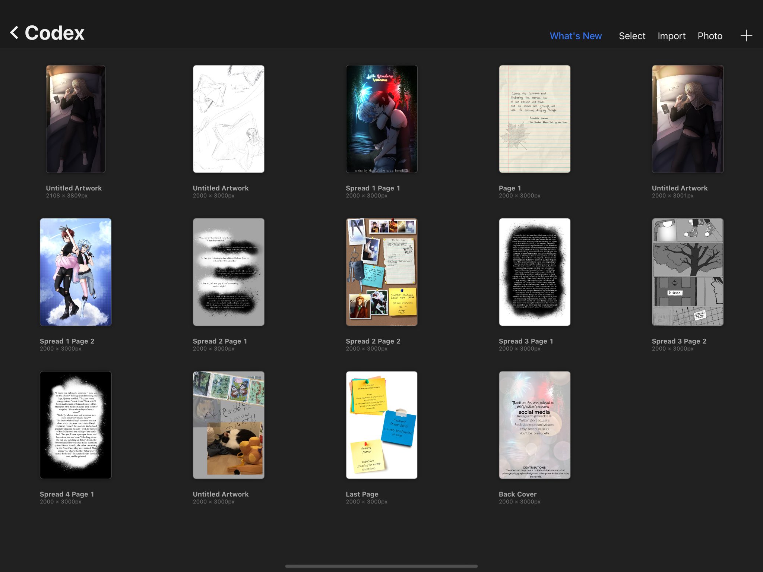This screenshot has height=572, width=763.
Task: Tap the Photo button
Action: [x=710, y=36]
